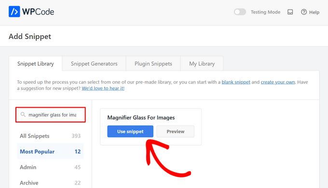Click the Preview button
Screen dimensions: 328x188
pyautogui.click(x=175, y=131)
